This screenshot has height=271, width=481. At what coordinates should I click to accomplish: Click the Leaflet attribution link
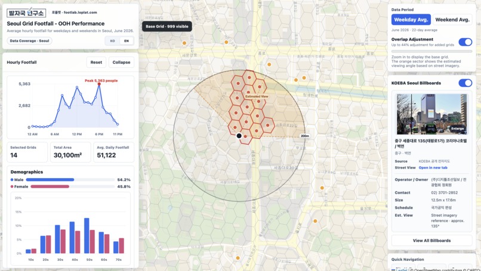coord(401,270)
